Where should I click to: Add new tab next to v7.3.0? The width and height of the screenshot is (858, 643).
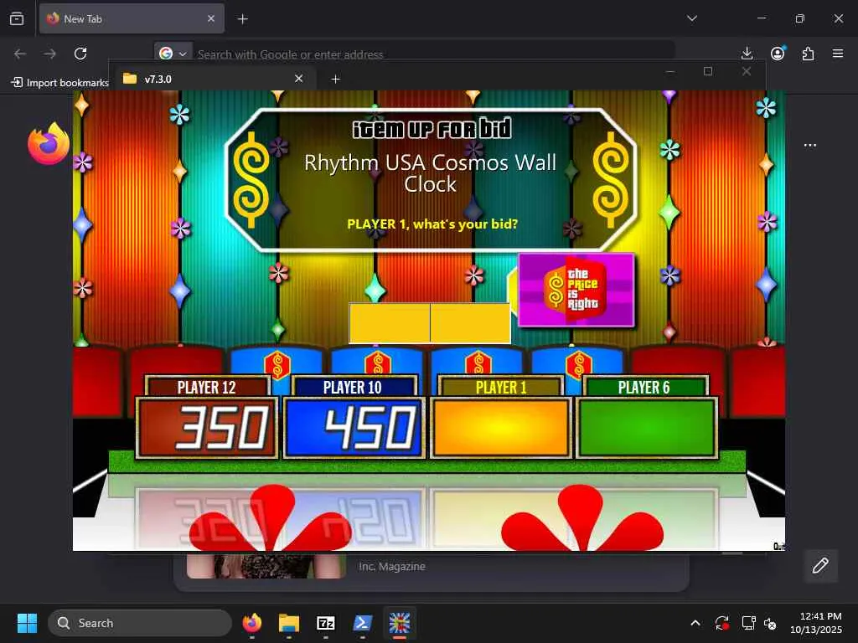point(335,80)
